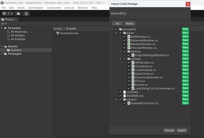
Task: Uncheck the DTO.cs checkbox
Action: [x=129, y=81]
